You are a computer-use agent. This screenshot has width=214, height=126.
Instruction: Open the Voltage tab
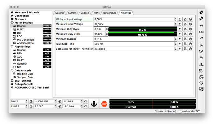85,13
